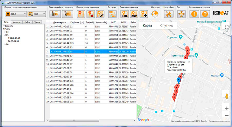Click depth value 135 cell
This screenshot has width=232, height=127.
(x=77, y=81)
